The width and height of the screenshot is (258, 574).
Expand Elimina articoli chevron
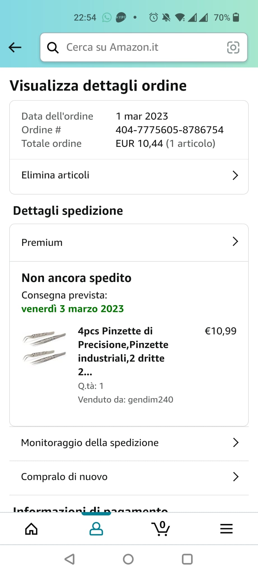[x=235, y=175]
